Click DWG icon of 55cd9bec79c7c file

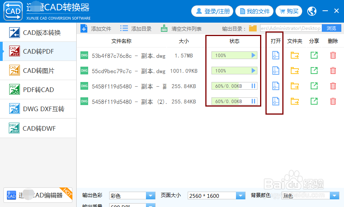(x=84, y=71)
